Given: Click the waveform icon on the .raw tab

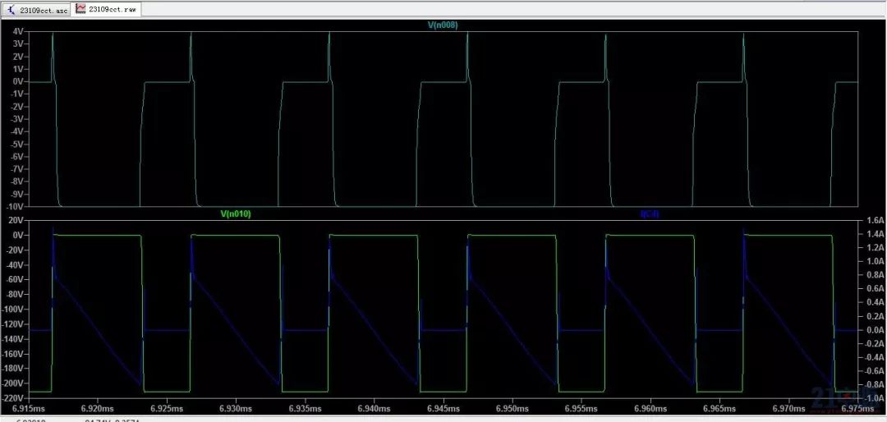Looking at the screenshot, I should [x=80, y=10].
